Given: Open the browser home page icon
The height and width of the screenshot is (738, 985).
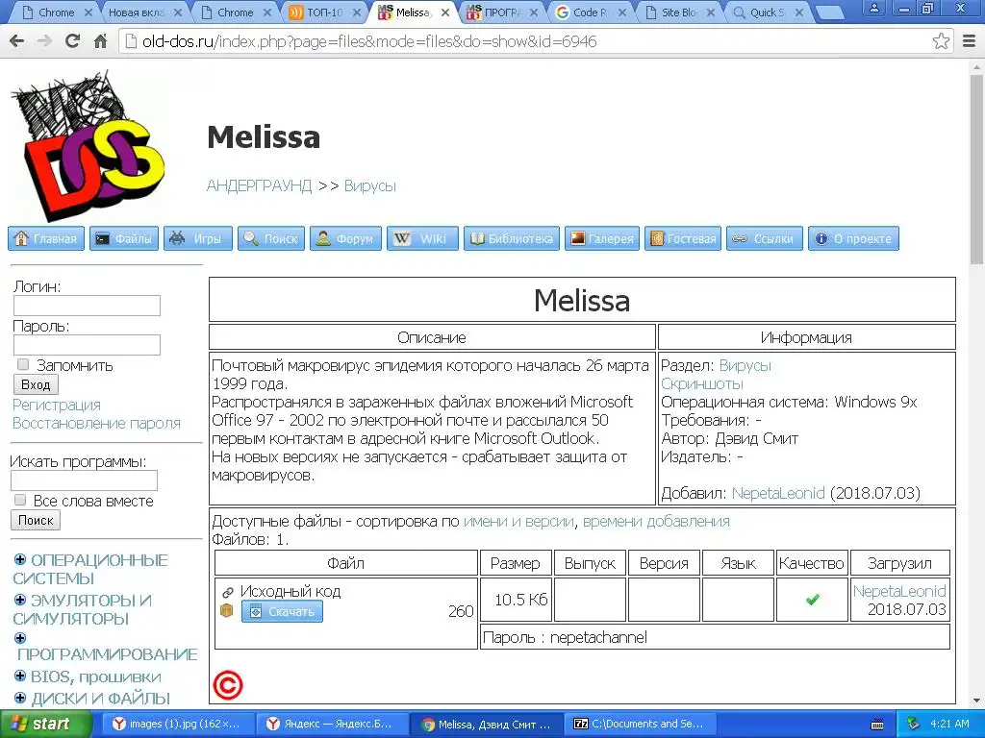Looking at the screenshot, I should click(100, 41).
